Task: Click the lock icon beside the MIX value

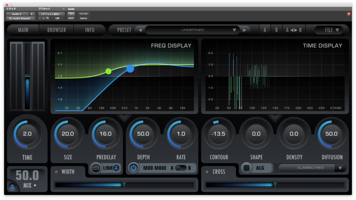Action: (12, 187)
